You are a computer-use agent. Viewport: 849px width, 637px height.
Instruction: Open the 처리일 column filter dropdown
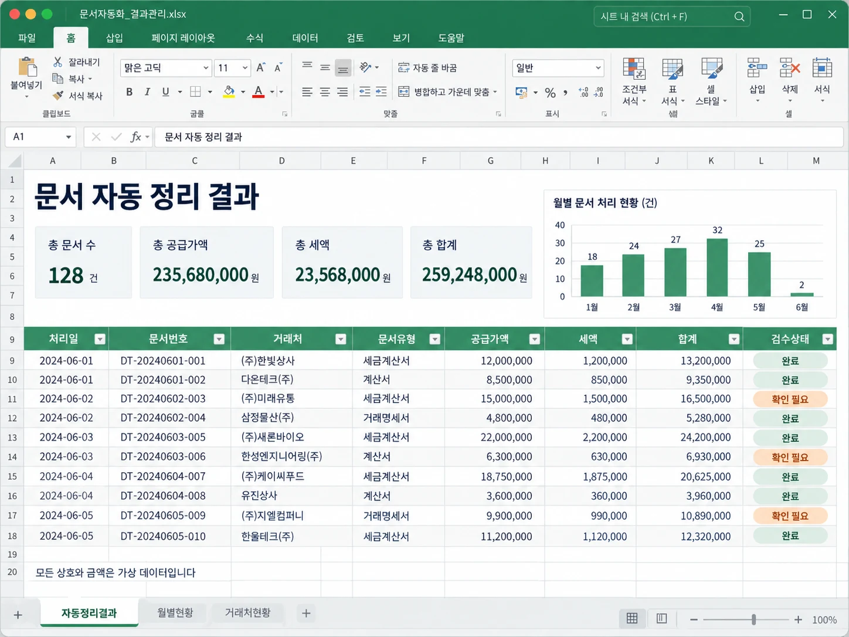pyautogui.click(x=100, y=339)
